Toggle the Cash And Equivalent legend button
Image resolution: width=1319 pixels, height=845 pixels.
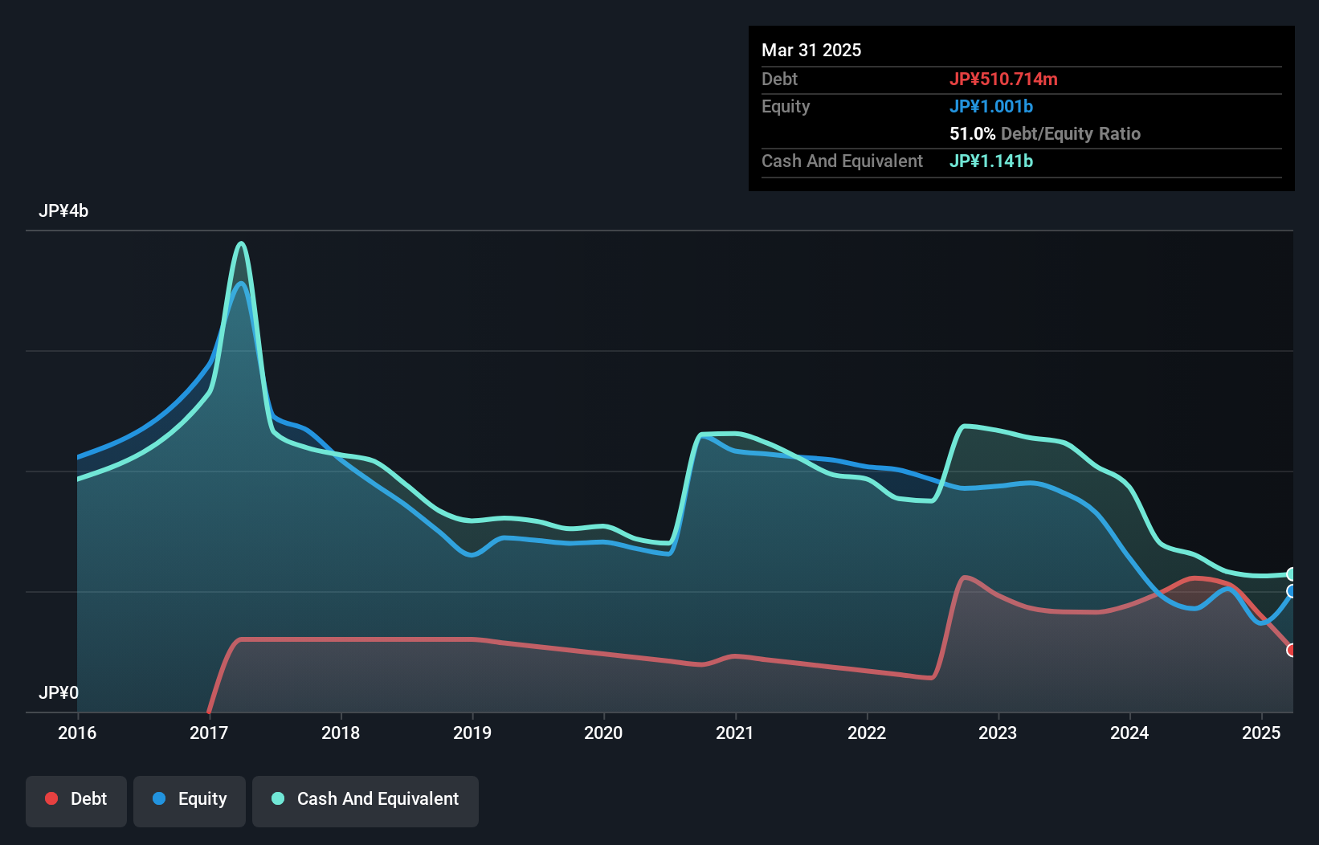[x=365, y=801]
